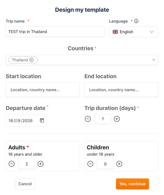This screenshot has height=195, width=164.
Task: Open the English language dropdown
Action: pyautogui.click(x=133, y=32)
